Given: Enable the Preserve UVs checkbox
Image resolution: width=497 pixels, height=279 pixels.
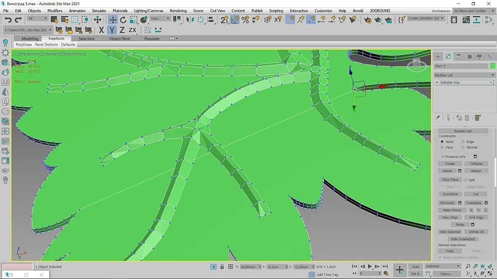Looking at the screenshot, I should point(443,157).
